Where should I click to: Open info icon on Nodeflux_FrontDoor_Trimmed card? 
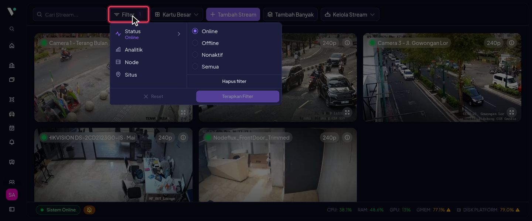(347, 138)
